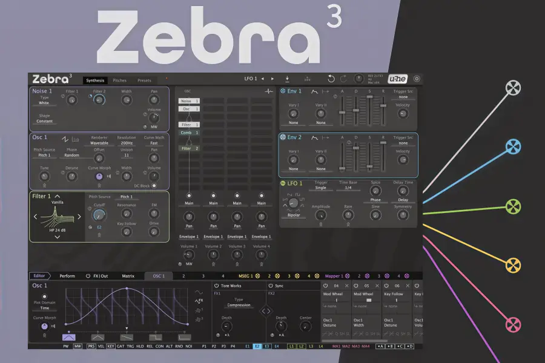Viewport: 545px width, 363px height.
Task: Toggle the DC Block switch in Osc 1
Action: pyautogui.click(x=154, y=186)
